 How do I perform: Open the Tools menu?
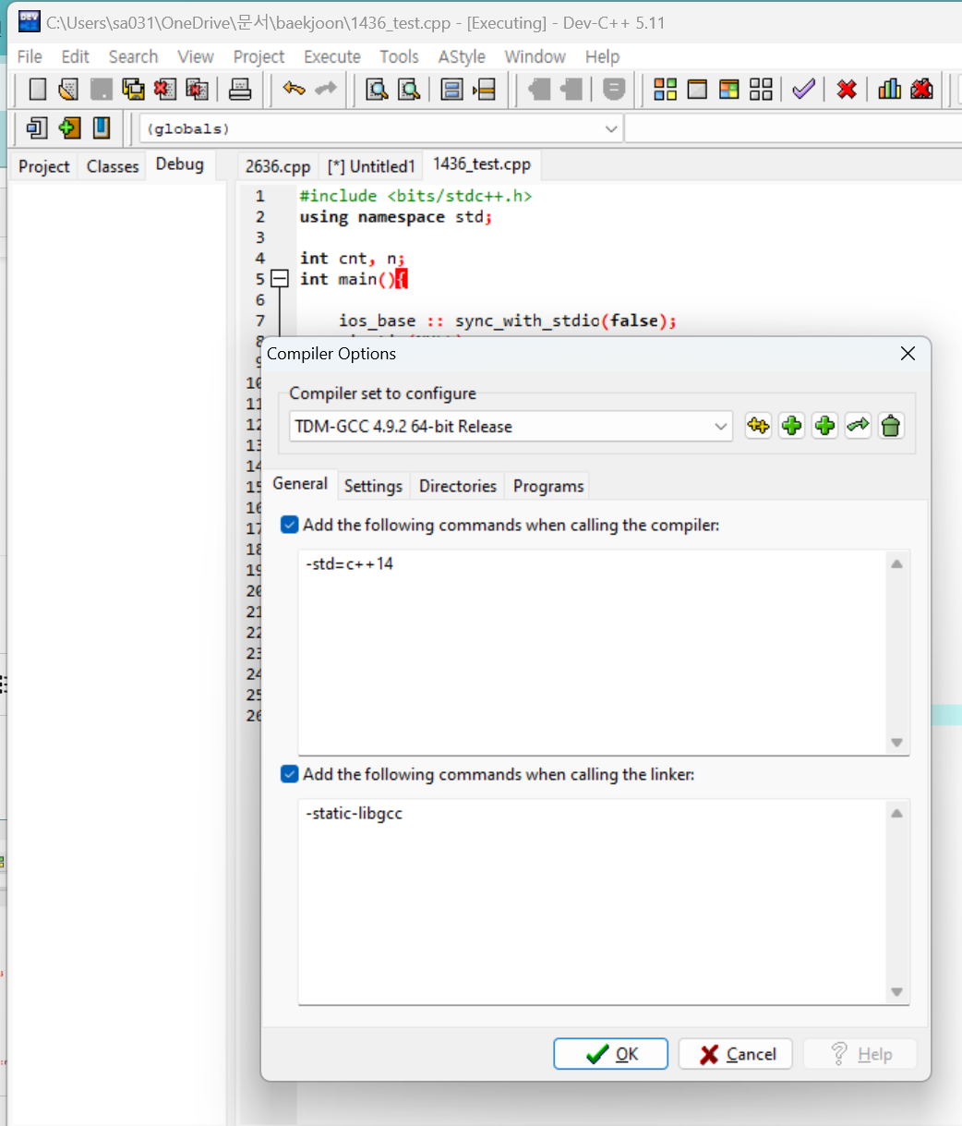[399, 56]
